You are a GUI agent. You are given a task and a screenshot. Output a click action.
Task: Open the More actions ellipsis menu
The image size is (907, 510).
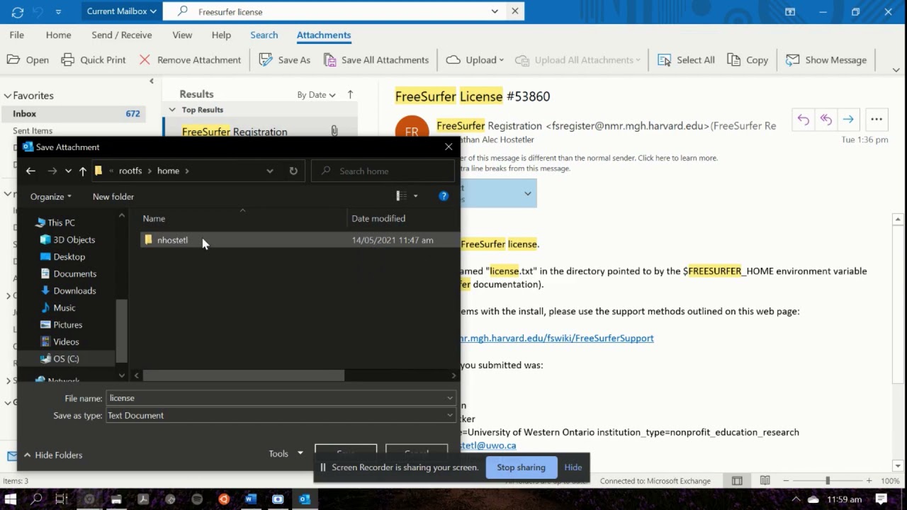877,120
